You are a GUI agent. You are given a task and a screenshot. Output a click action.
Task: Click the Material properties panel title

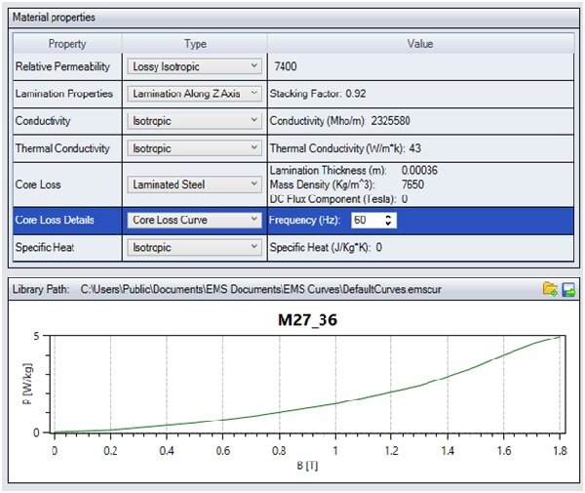(x=54, y=18)
